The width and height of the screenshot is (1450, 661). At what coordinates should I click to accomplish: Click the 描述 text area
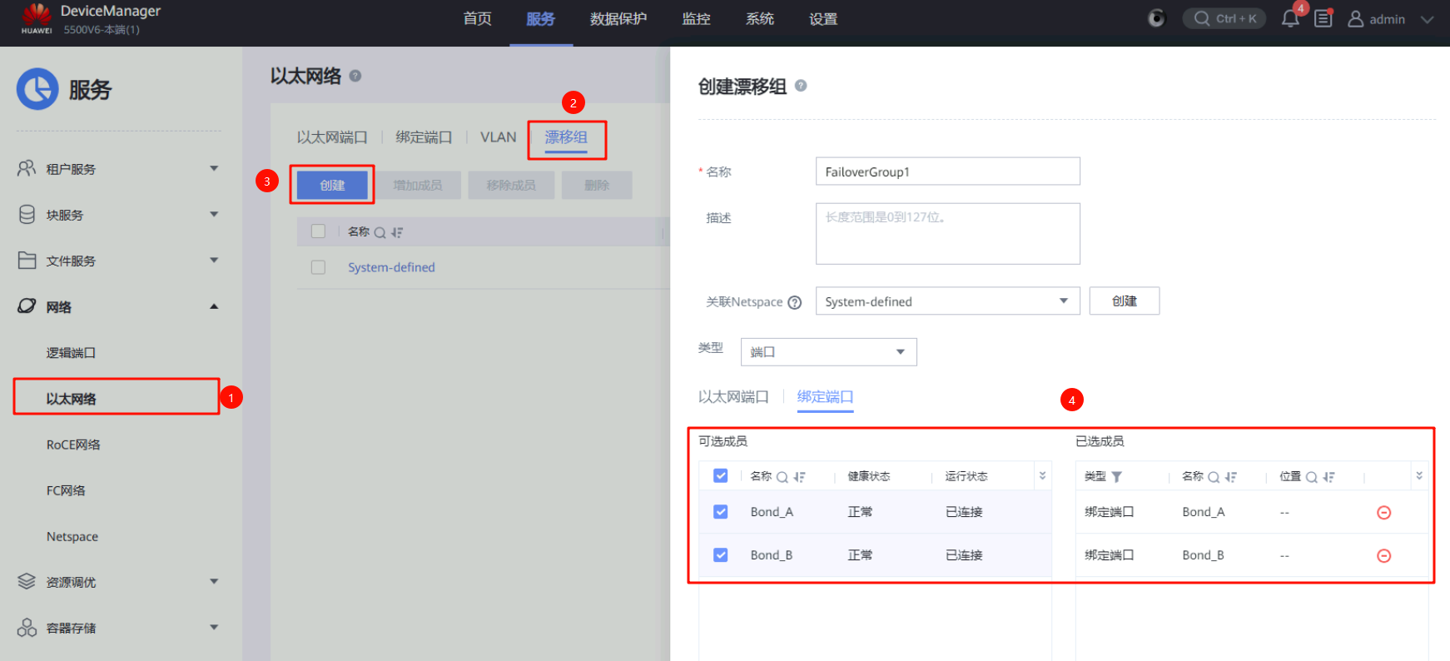(947, 234)
